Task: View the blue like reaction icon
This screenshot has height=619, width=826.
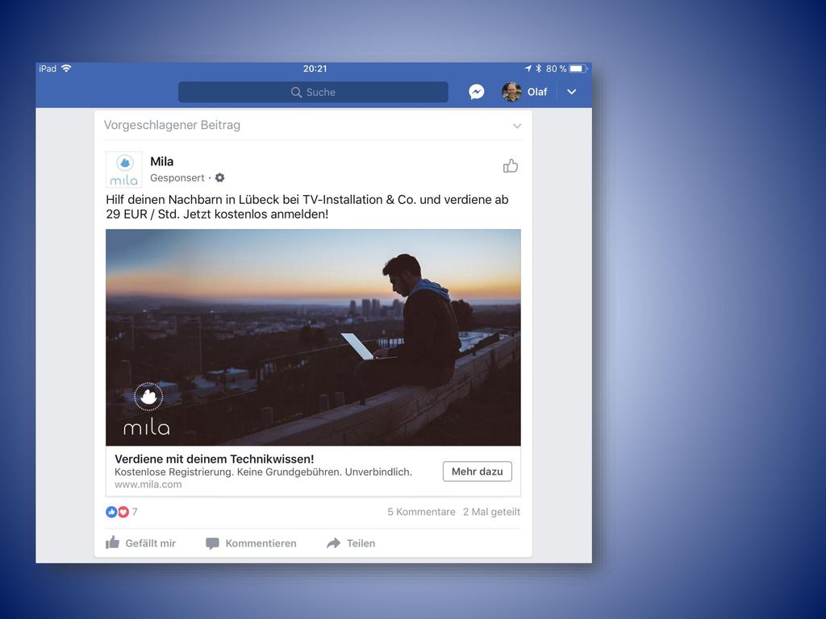Action: point(111,512)
